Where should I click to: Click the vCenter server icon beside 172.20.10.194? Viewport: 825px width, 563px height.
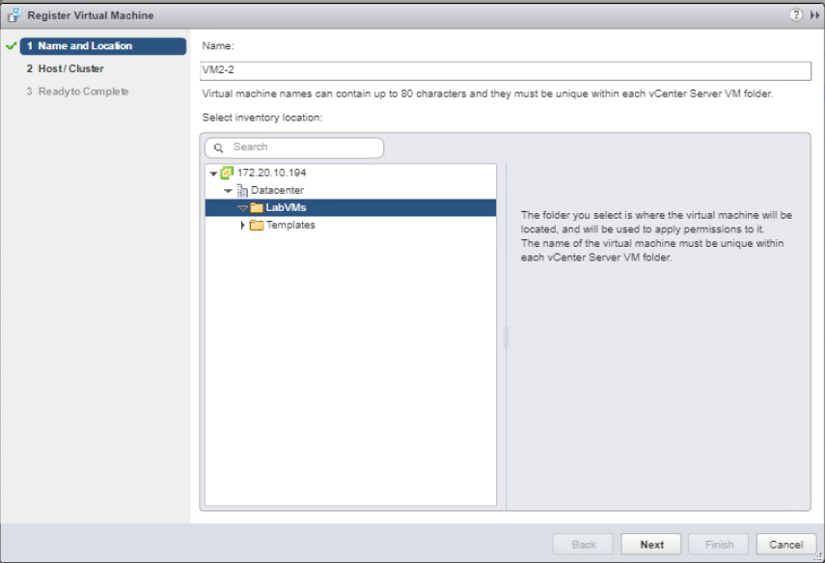227,173
